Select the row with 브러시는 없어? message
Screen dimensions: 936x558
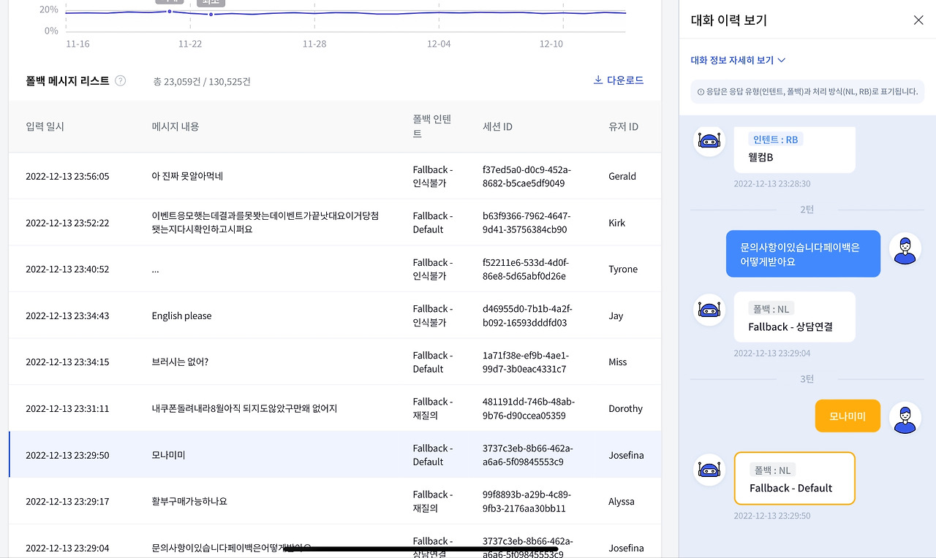335,362
